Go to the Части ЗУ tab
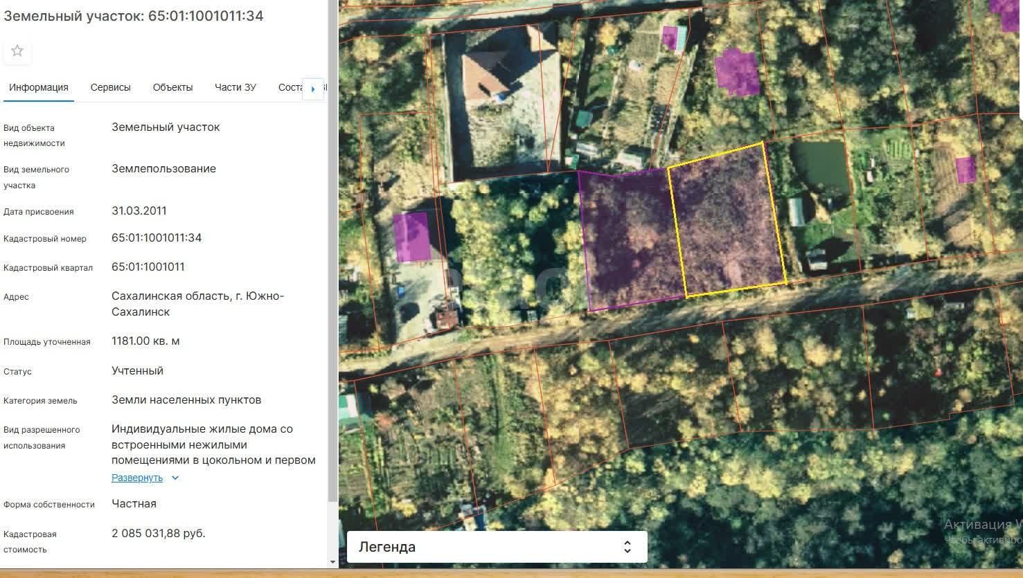This screenshot has width=1023, height=578. click(235, 87)
